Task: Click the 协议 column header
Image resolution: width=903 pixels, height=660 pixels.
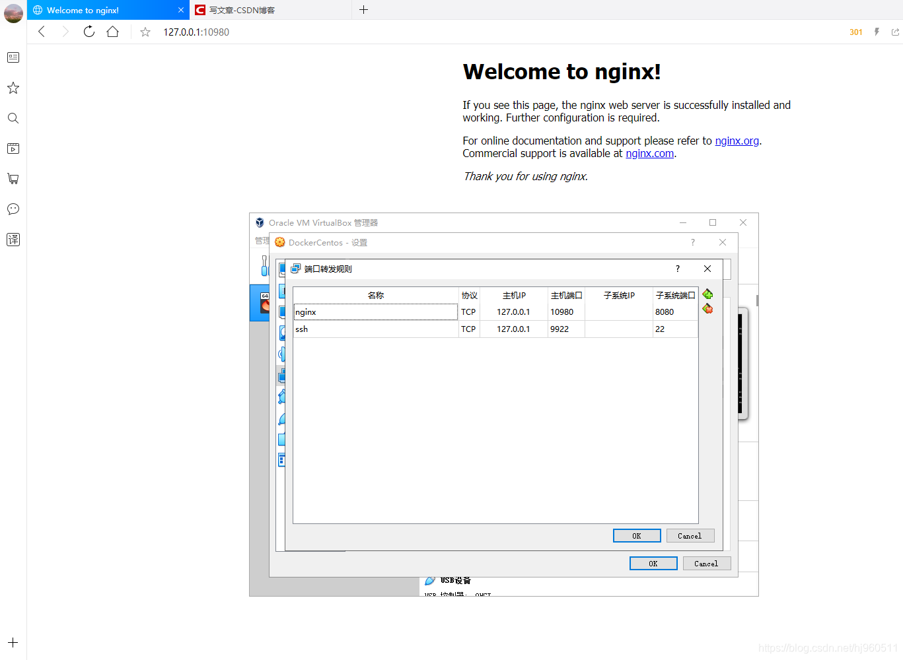Action: click(469, 295)
